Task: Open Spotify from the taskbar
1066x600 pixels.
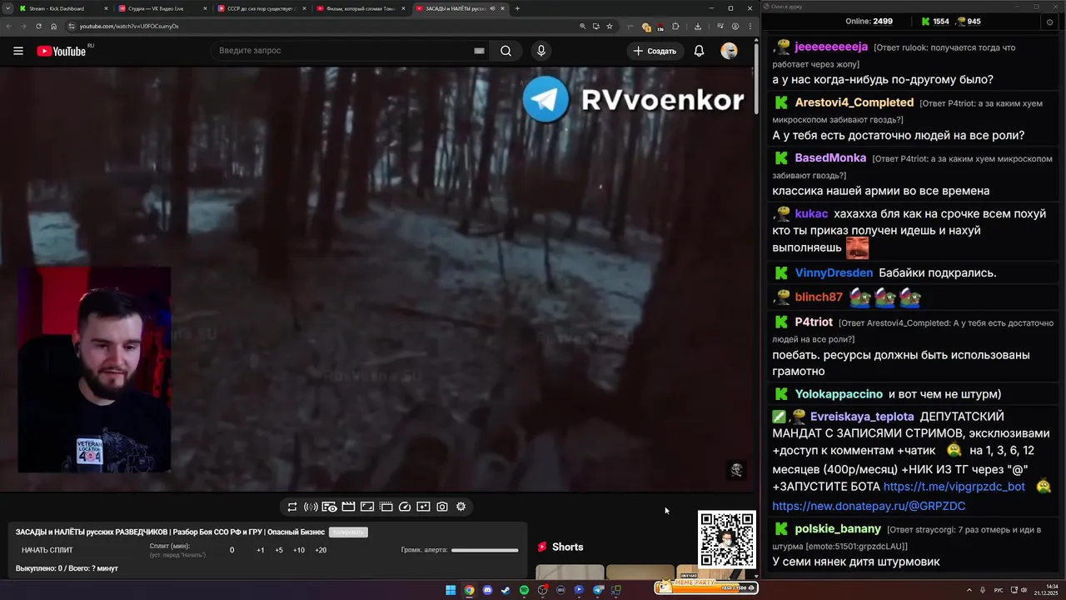Action: click(524, 590)
